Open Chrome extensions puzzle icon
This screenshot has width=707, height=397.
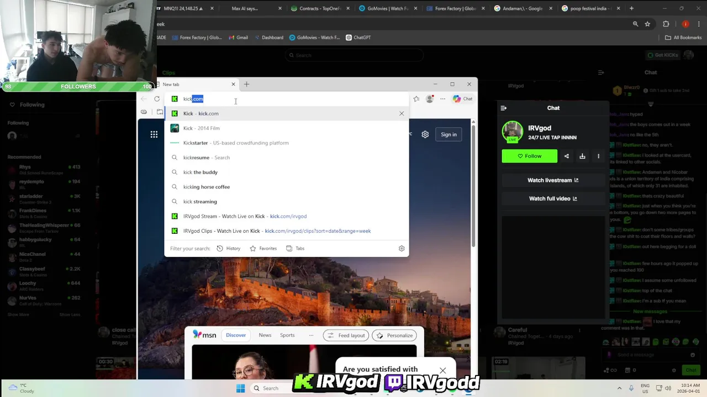click(x=666, y=24)
